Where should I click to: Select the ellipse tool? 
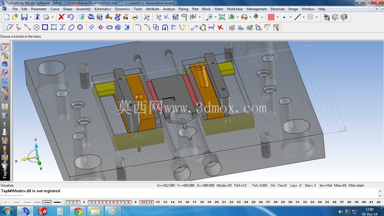pos(71,27)
